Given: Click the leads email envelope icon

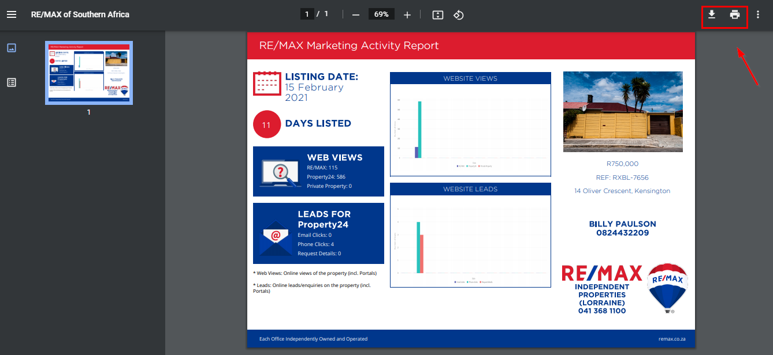Looking at the screenshot, I should click(276, 237).
